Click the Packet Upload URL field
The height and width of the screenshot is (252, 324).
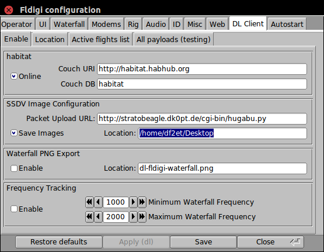click(202, 119)
